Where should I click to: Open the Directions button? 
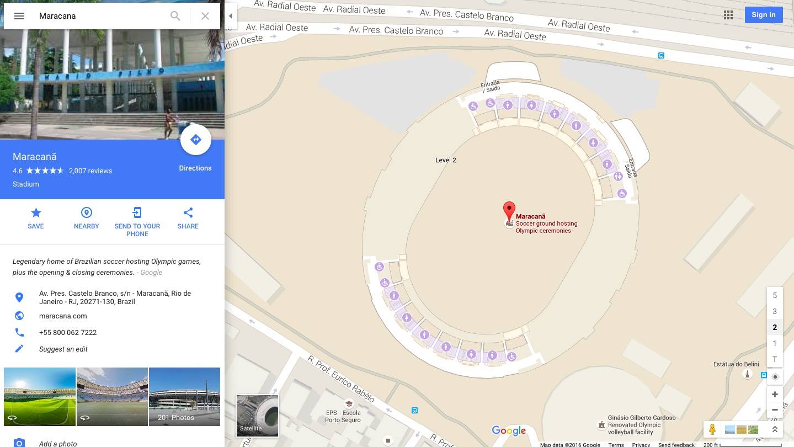(196, 140)
